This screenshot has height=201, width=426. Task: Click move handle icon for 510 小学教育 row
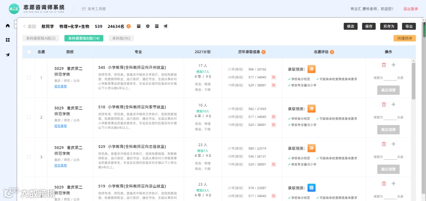393,104
